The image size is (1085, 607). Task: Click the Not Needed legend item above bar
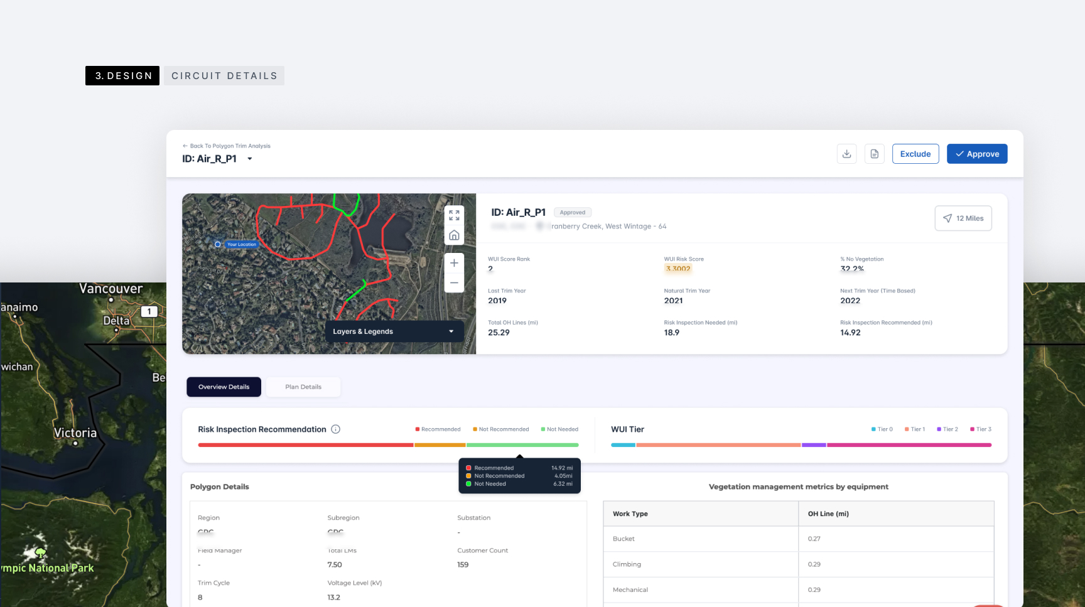559,429
